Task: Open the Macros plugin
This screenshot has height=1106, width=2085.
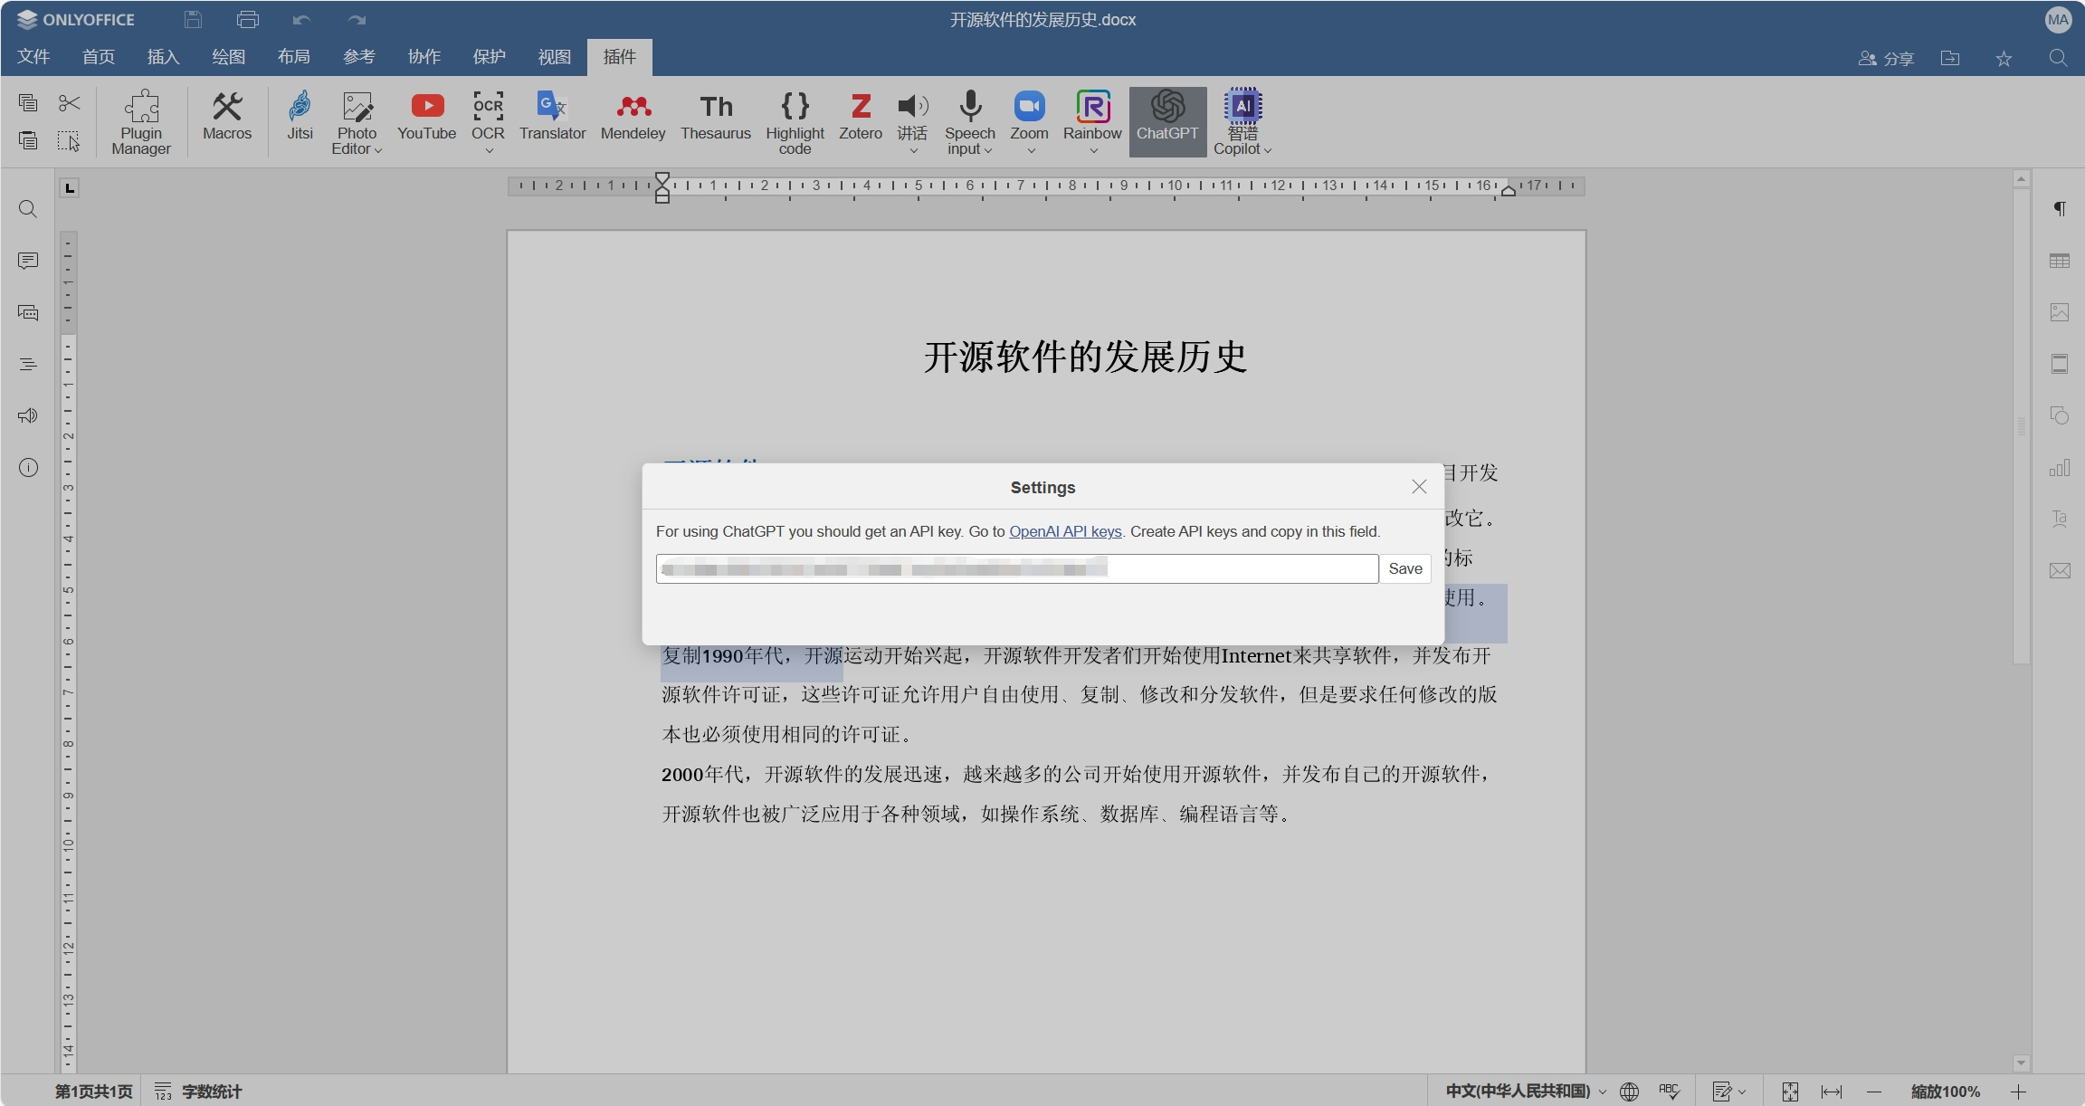Action: pyautogui.click(x=227, y=116)
